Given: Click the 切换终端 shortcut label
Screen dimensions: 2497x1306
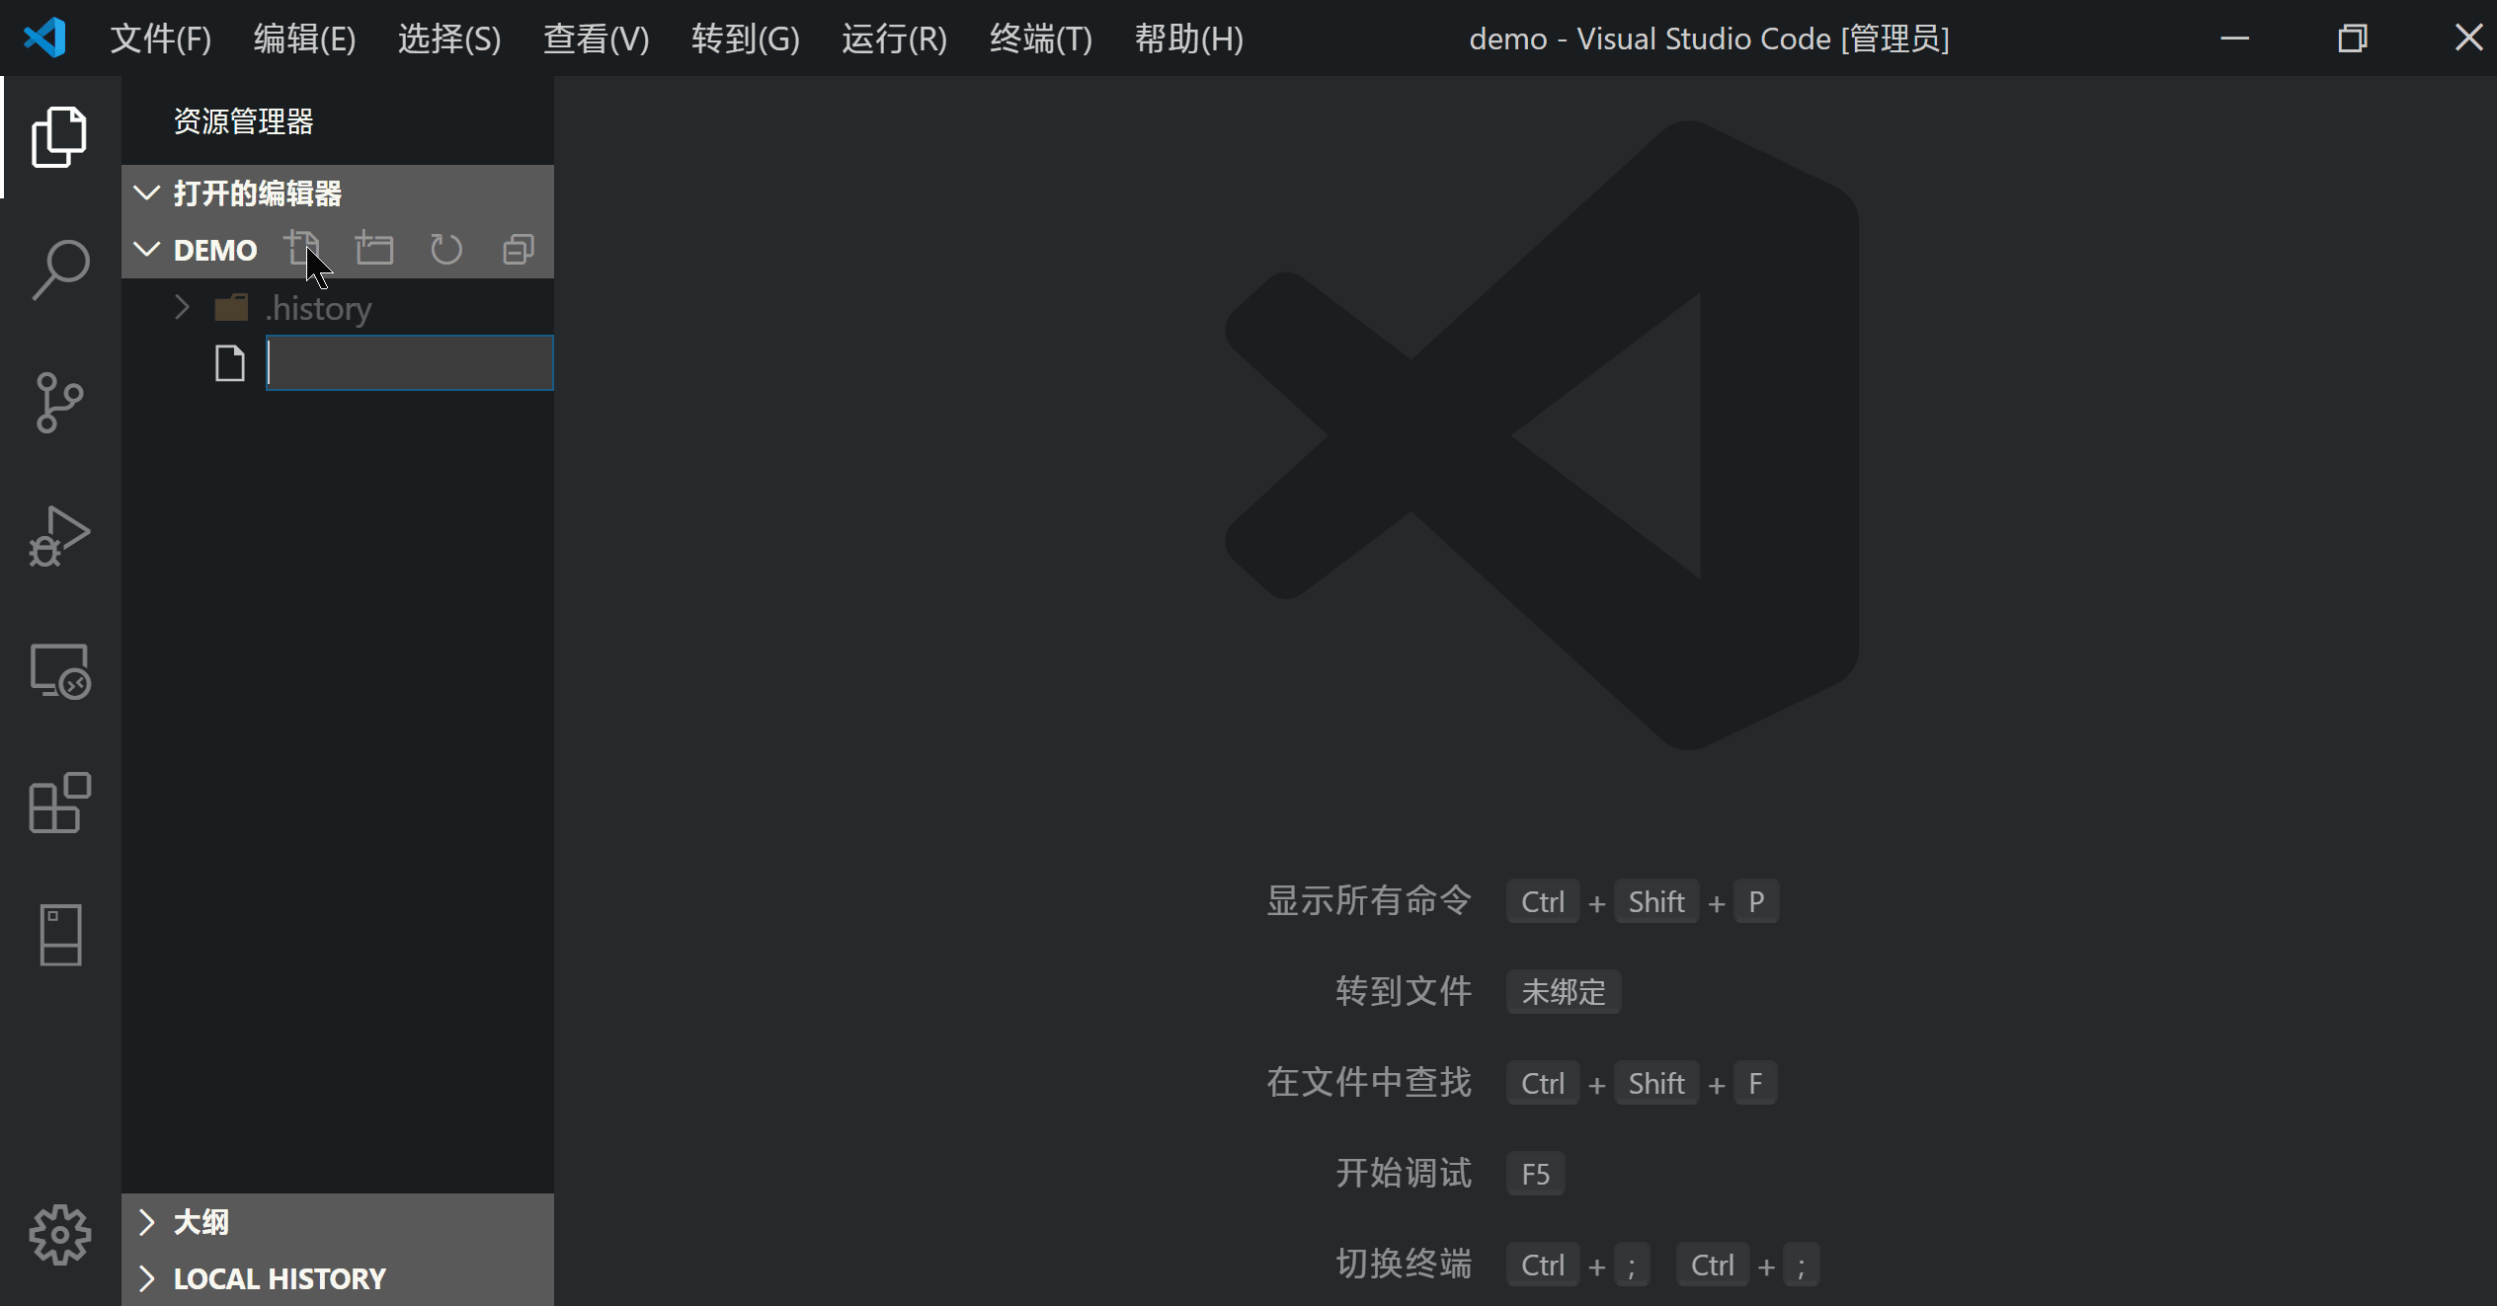Looking at the screenshot, I should [x=1404, y=1265].
